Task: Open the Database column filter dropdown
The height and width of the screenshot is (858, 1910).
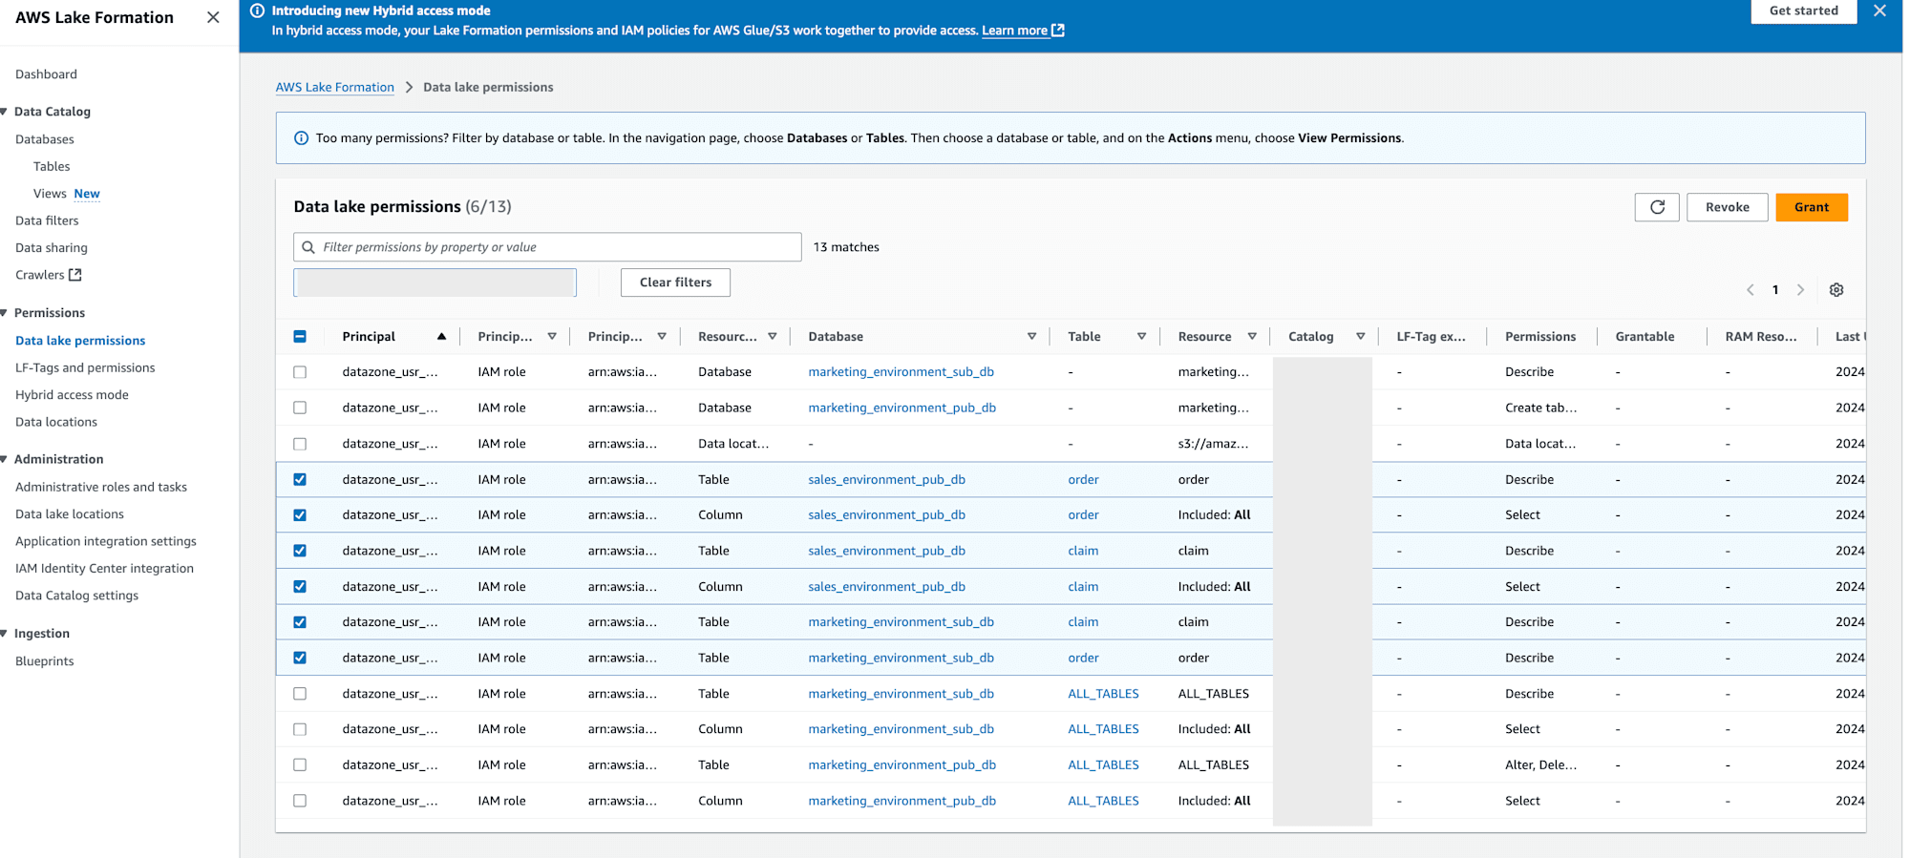Action: coord(1031,336)
